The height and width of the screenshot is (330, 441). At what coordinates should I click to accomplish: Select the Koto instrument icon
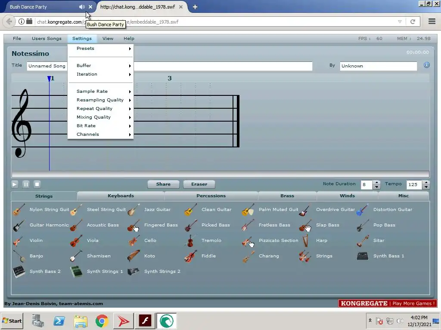134,256
